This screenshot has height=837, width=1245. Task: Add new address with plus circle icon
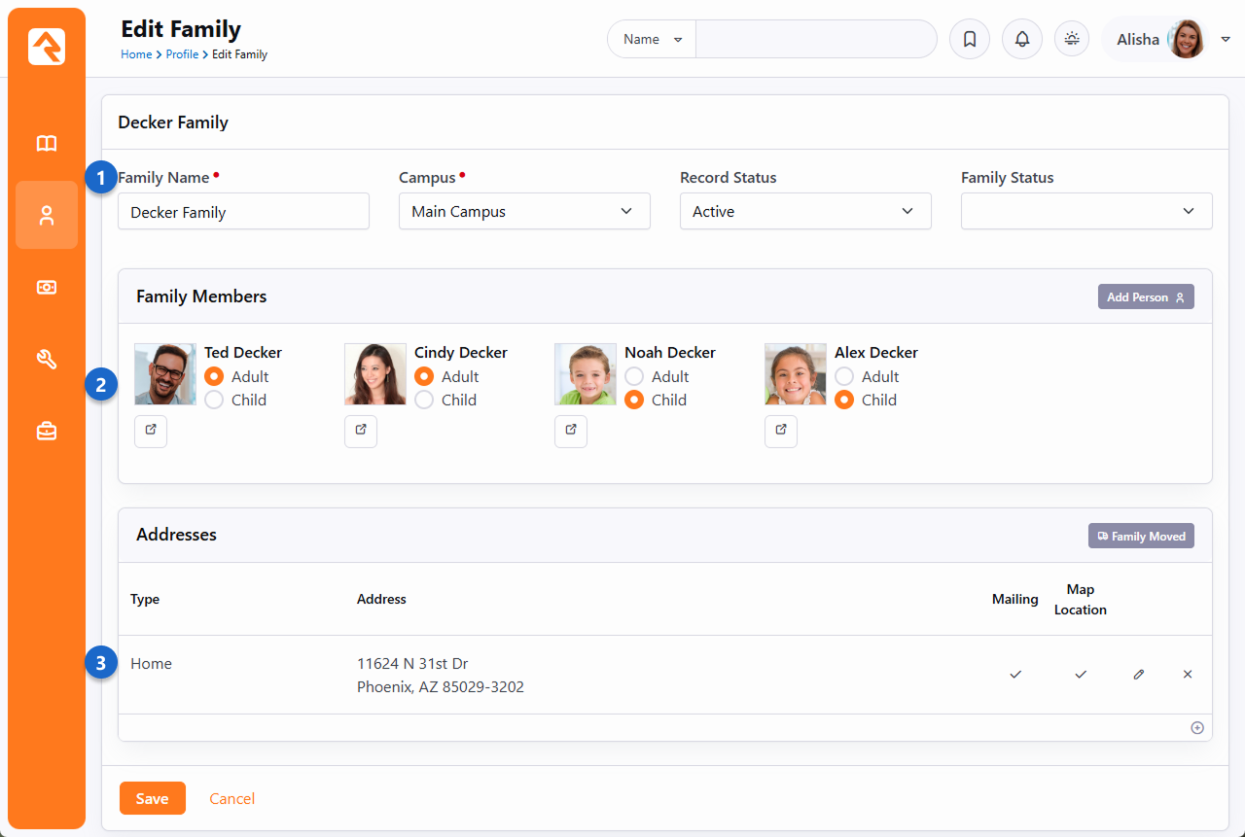click(x=1197, y=728)
